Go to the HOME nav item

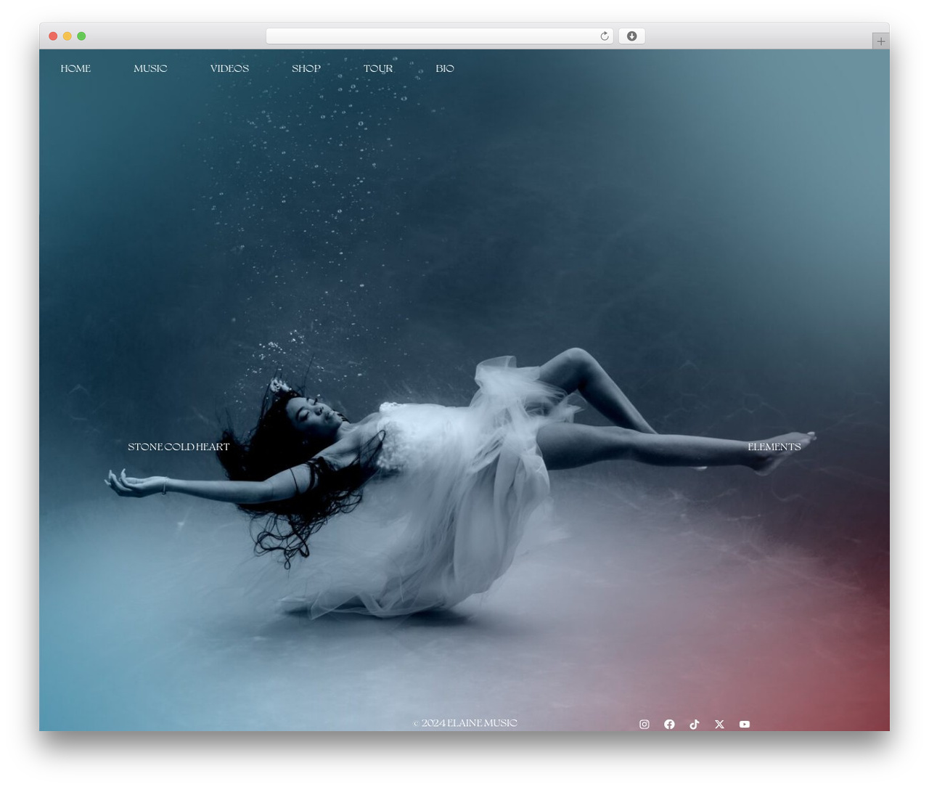75,68
